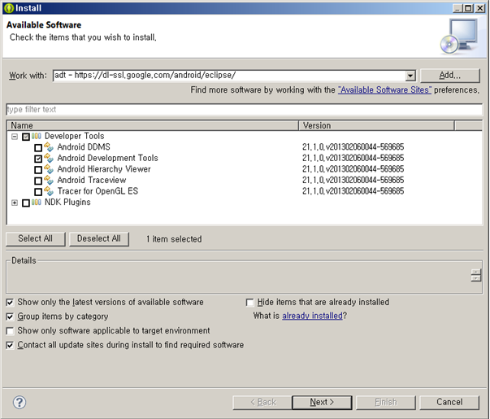490x419 pixels.
Task: Toggle Show only the latest versions checkbox
Action: 10,303
